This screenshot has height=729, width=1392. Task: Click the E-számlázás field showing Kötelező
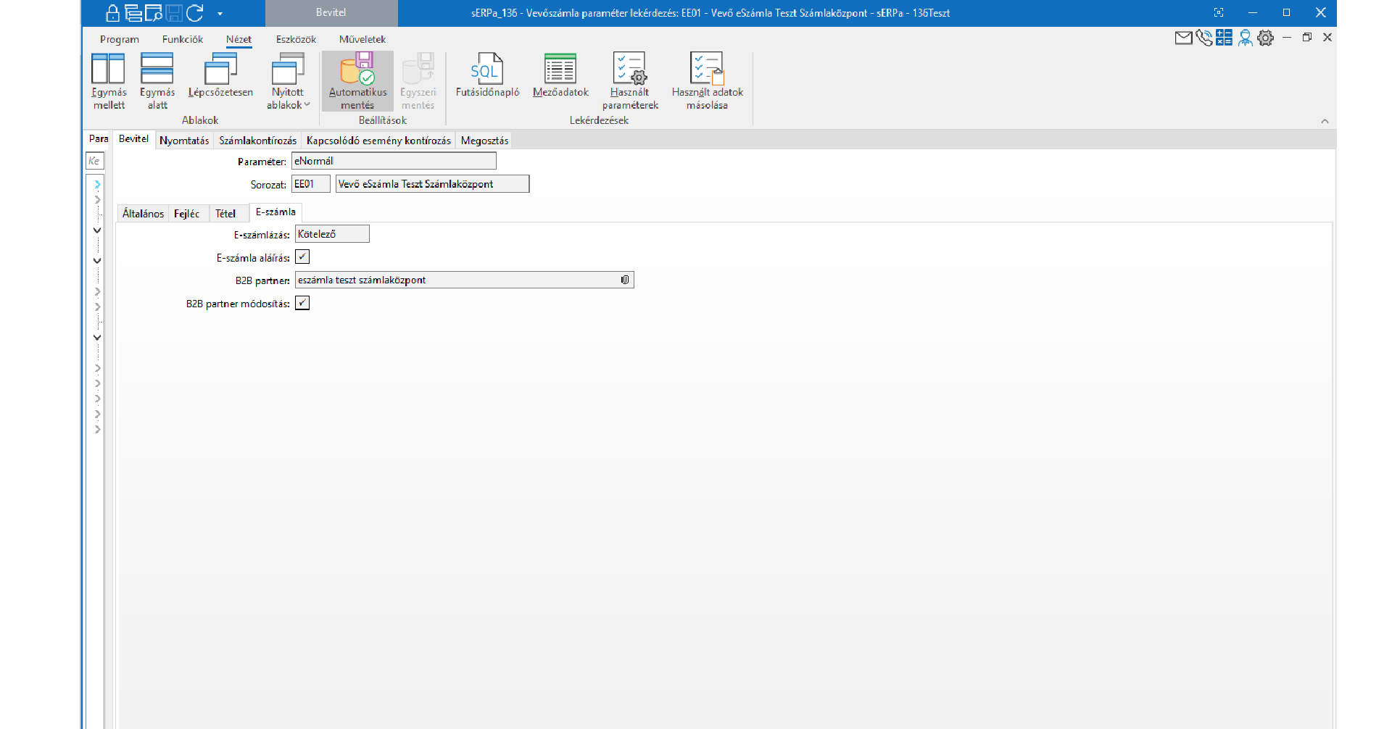[x=332, y=234]
